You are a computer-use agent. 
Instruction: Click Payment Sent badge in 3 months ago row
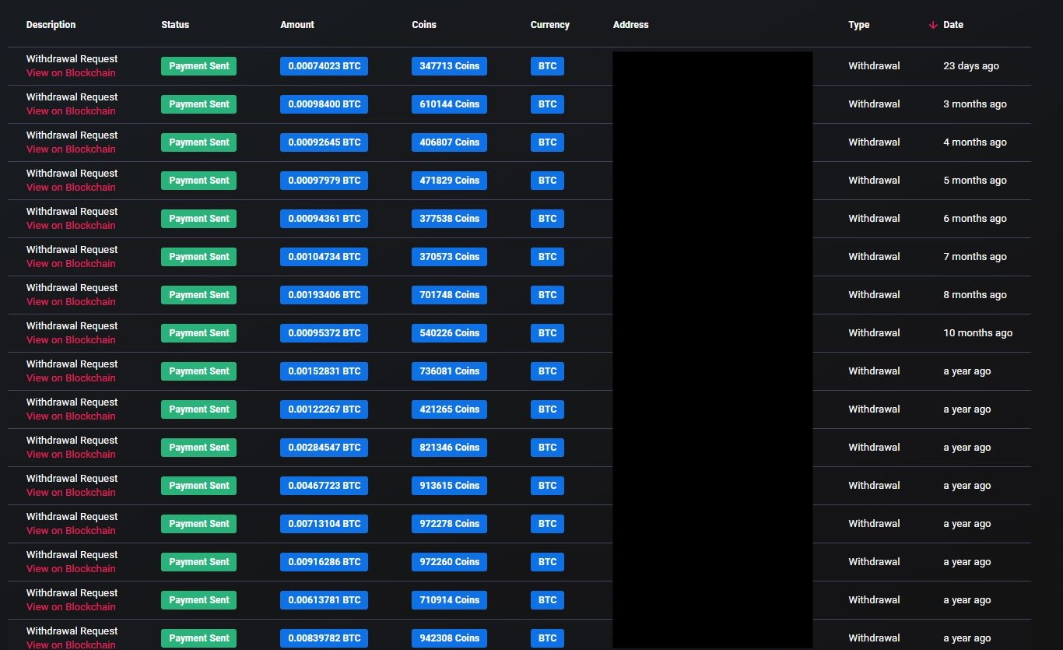coord(198,104)
